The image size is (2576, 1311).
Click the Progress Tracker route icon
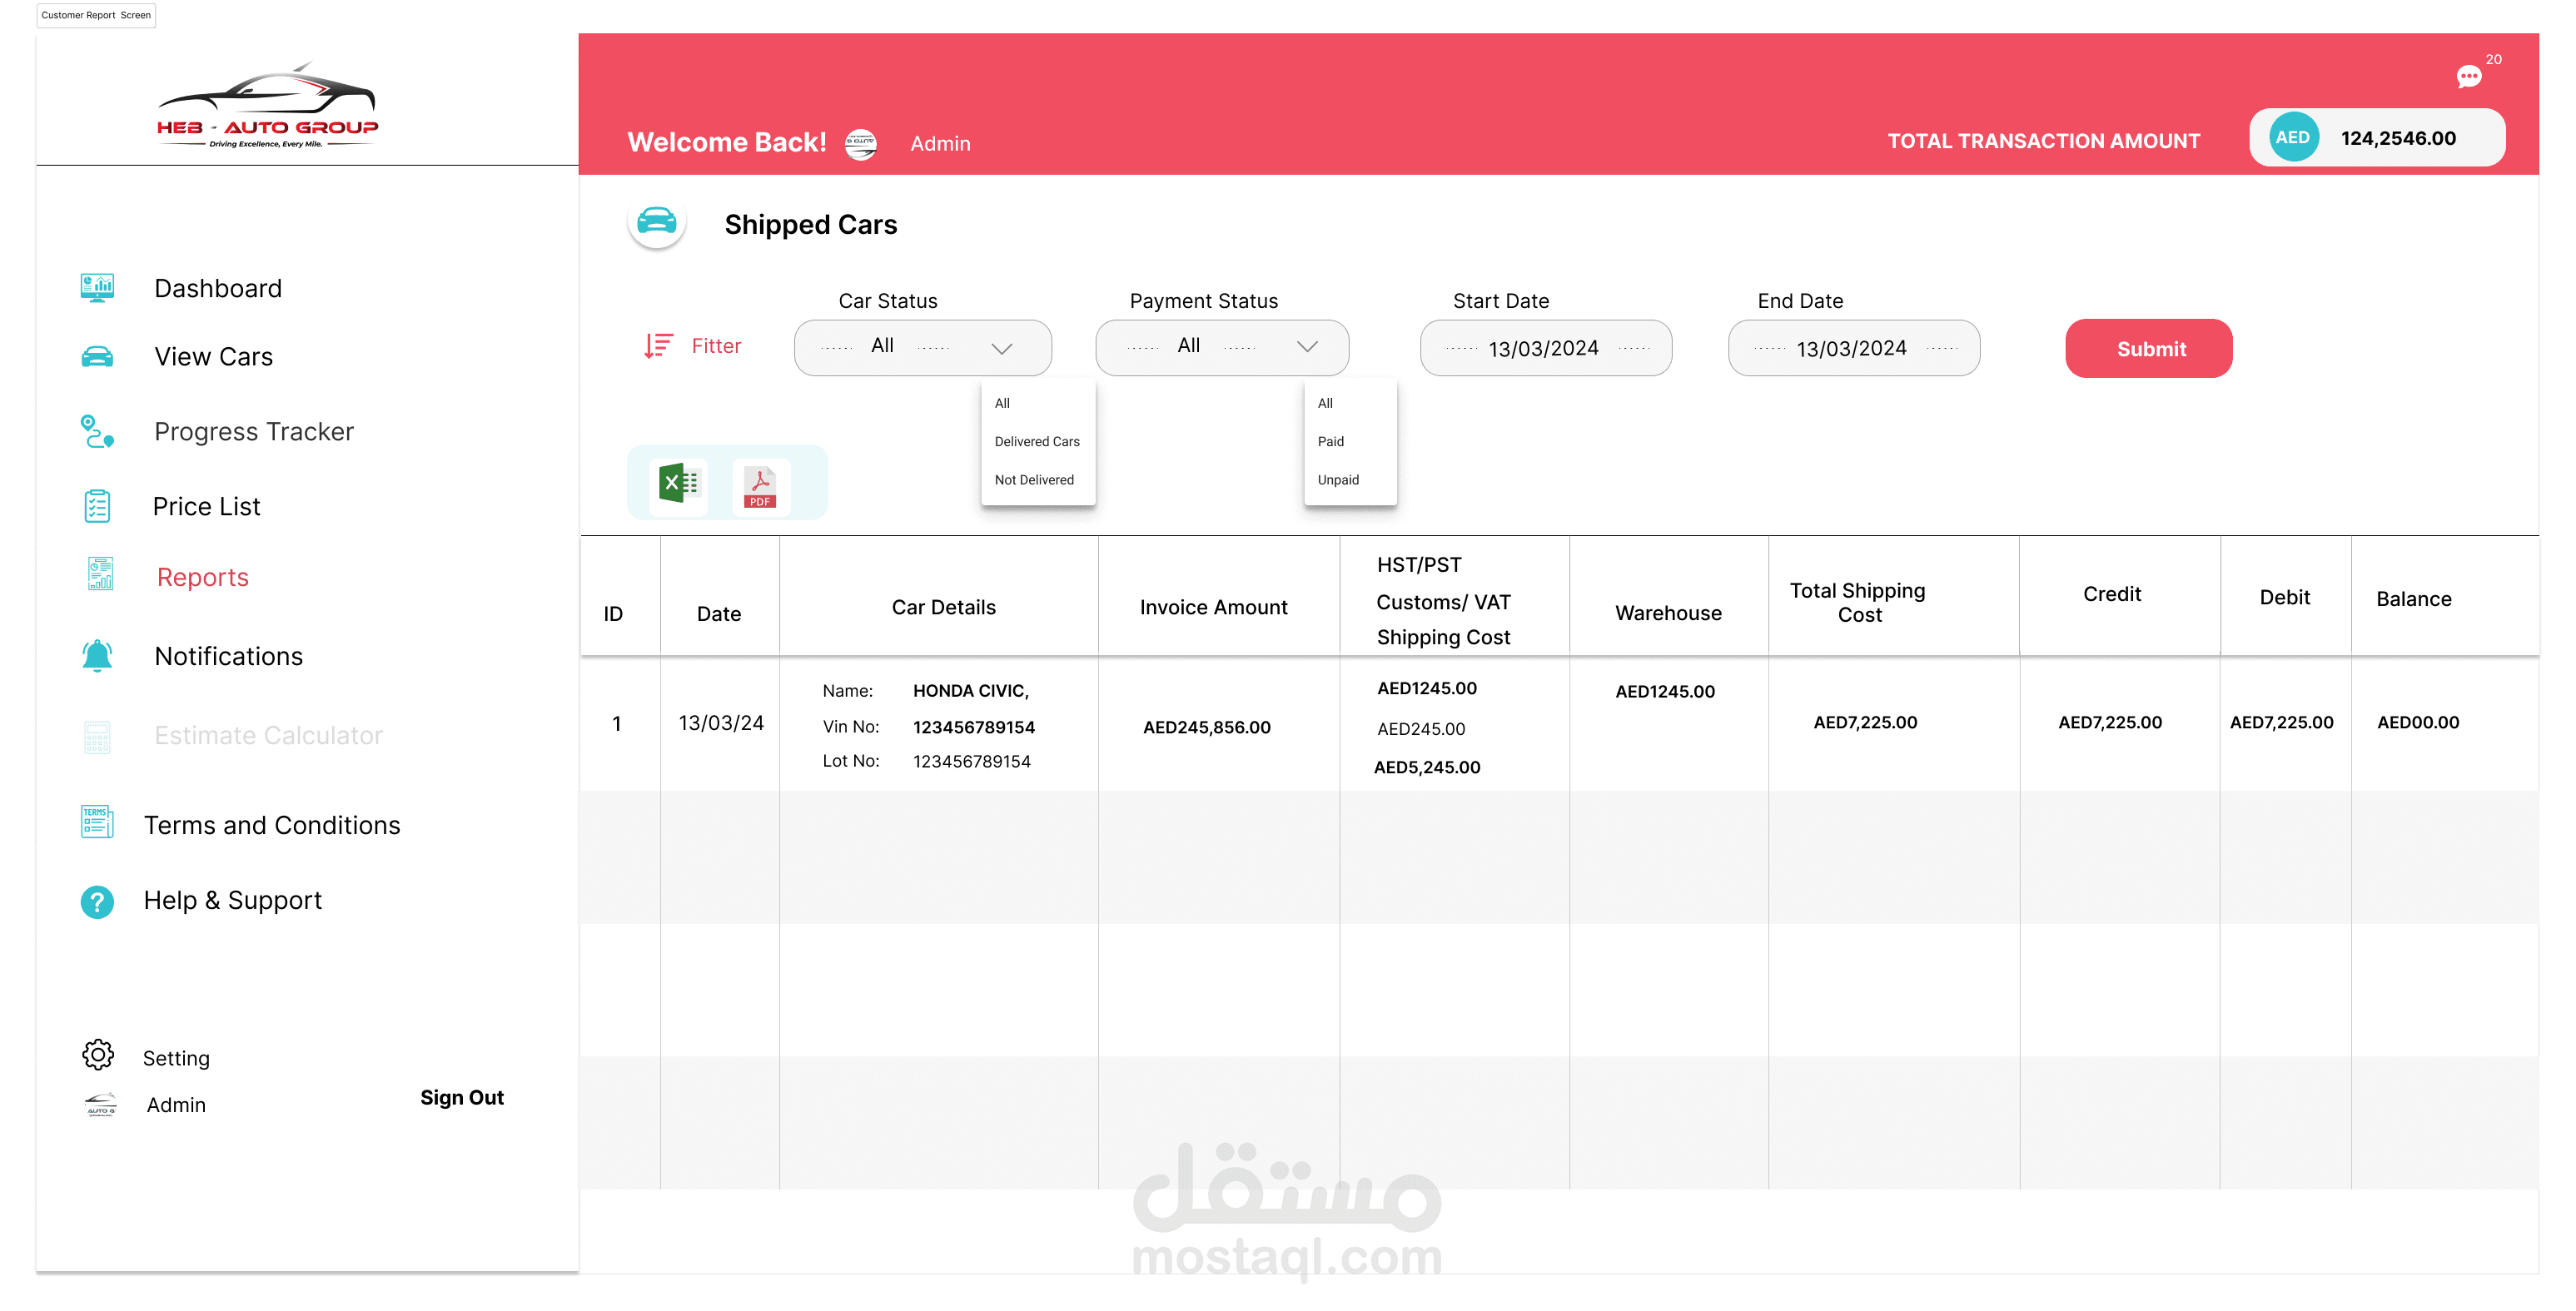(x=97, y=432)
